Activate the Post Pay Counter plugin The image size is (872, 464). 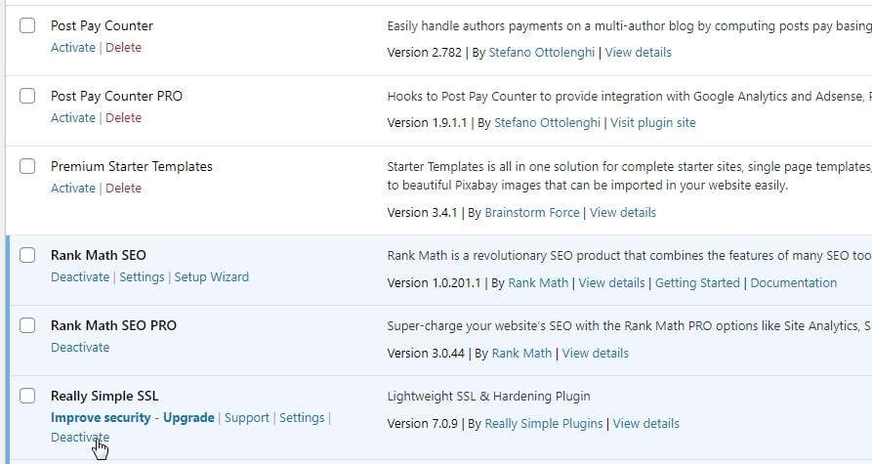tap(73, 48)
